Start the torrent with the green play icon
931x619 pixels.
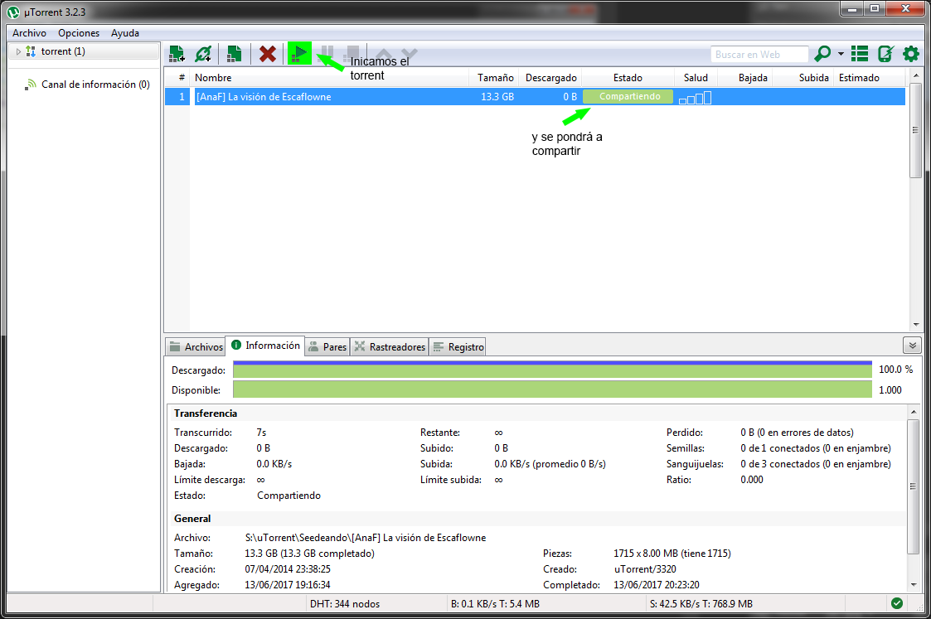(298, 53)
